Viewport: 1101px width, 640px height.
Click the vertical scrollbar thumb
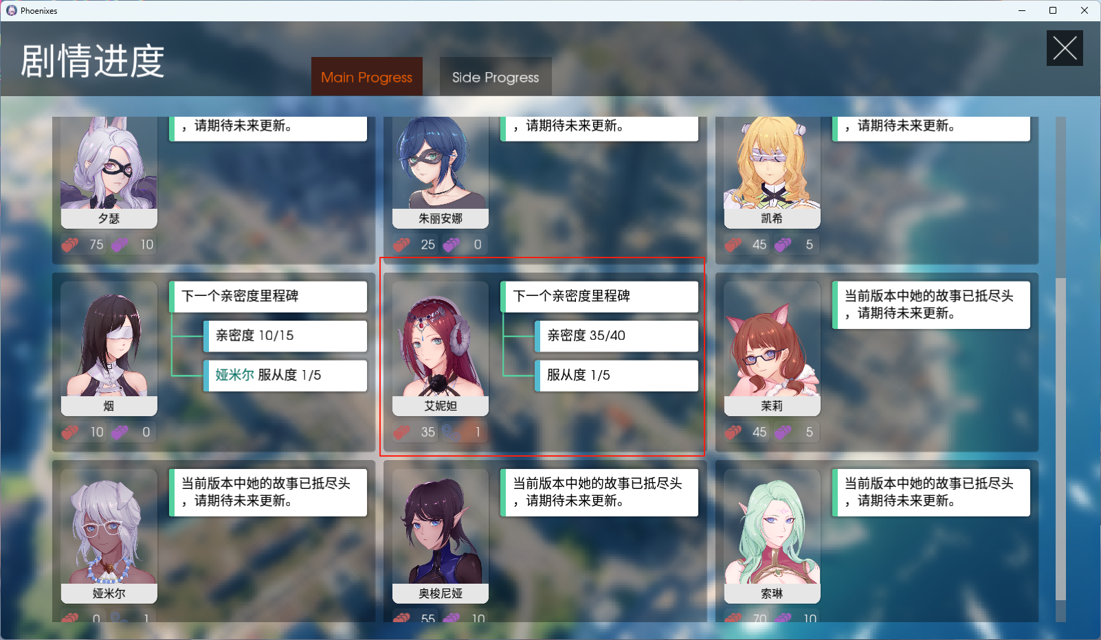1060,439
